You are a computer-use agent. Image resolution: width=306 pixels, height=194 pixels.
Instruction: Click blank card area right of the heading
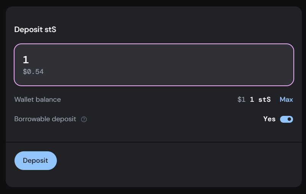point(172,29)
